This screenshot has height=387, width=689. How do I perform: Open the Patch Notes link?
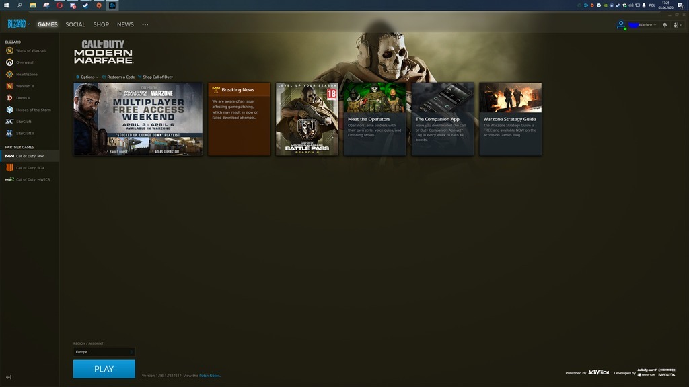point(210,376)
